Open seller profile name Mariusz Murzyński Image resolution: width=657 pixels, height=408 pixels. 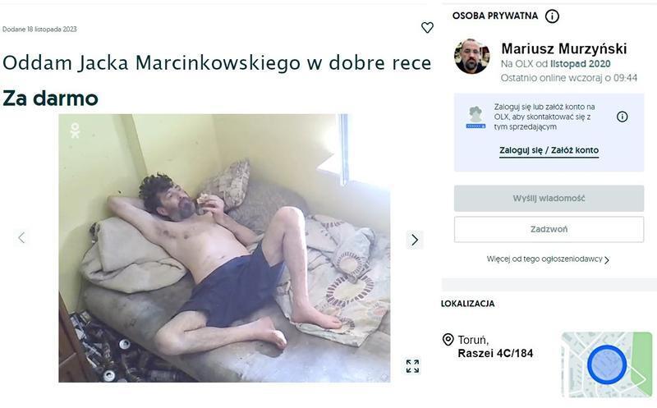click(564, 48)
